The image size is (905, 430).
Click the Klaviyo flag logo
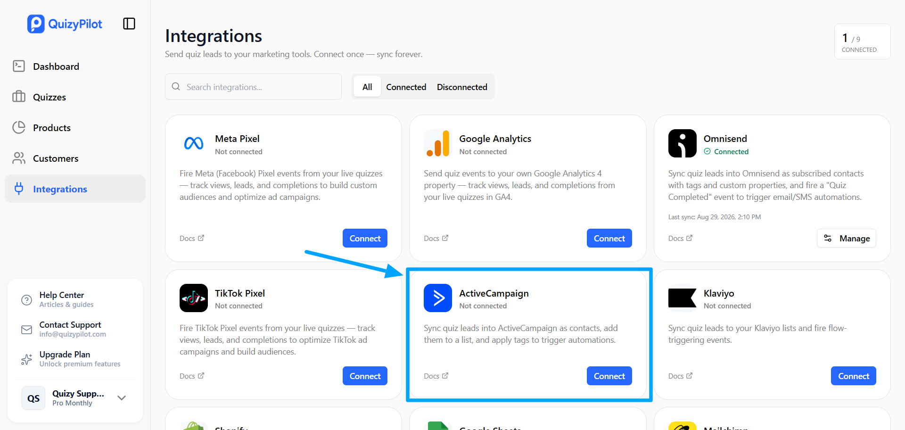[x=683, y=298]
